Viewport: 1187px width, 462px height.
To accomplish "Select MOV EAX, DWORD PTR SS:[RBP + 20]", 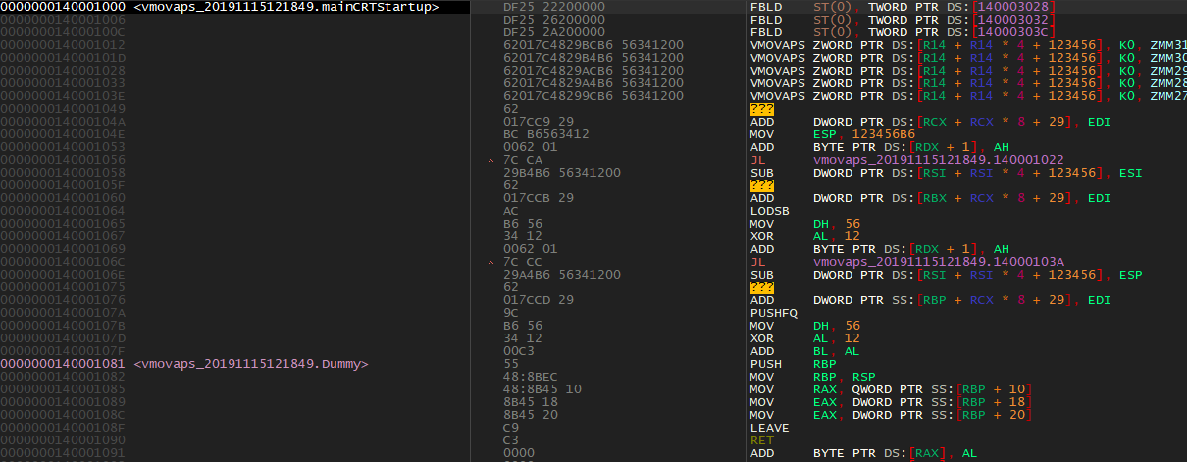I will click(892, 415).
